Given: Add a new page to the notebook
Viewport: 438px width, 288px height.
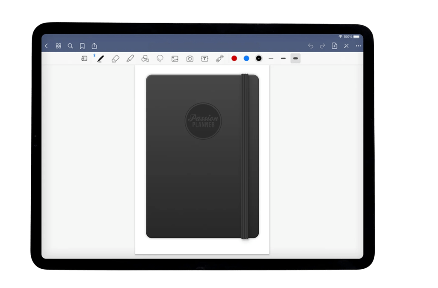Looking at the screenshot, I should [x=334, y=46].
